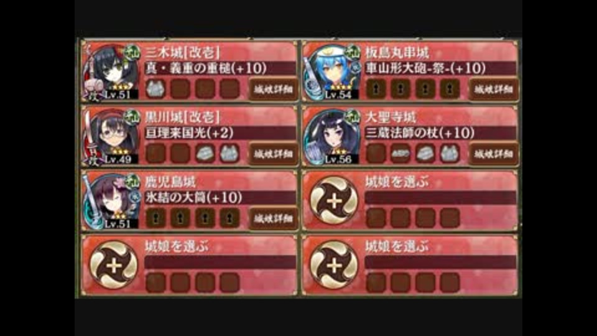The height and width of the screenshot is (336, 597).
Task: Click the plus icon beside 鹿児島城 row
Action: (333, 200)
